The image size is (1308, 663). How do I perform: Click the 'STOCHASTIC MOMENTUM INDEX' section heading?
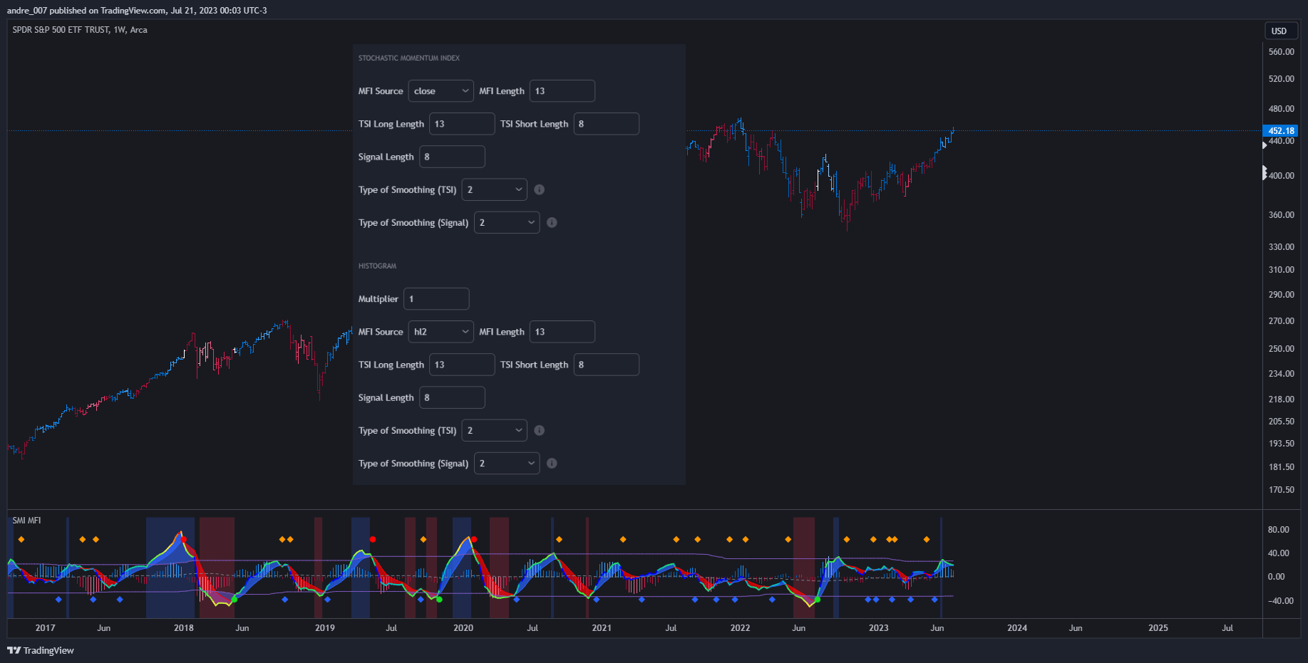click(409, 58)
